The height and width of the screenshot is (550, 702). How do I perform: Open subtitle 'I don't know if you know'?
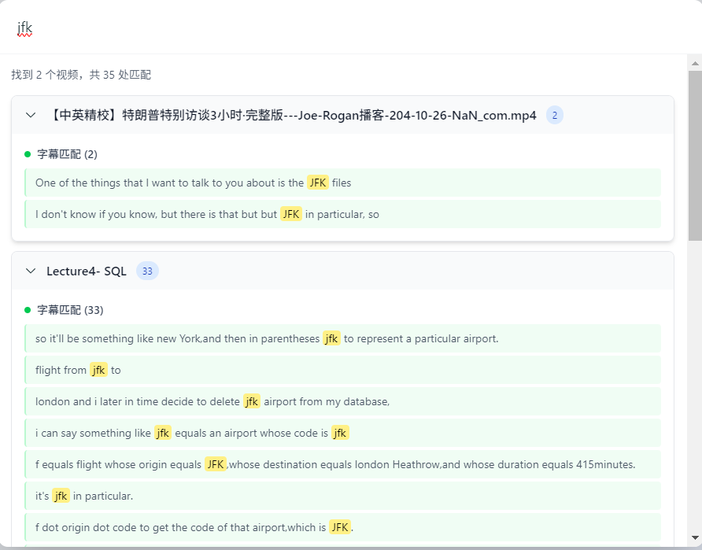(x=343, y=214)
